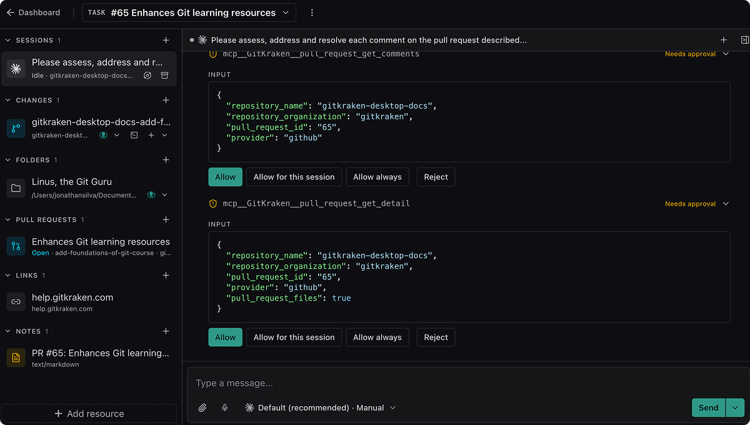Archive the session using the box icon
Image resolution: width=750 pixels, height=425 pixels.
[x=164, y=76]
